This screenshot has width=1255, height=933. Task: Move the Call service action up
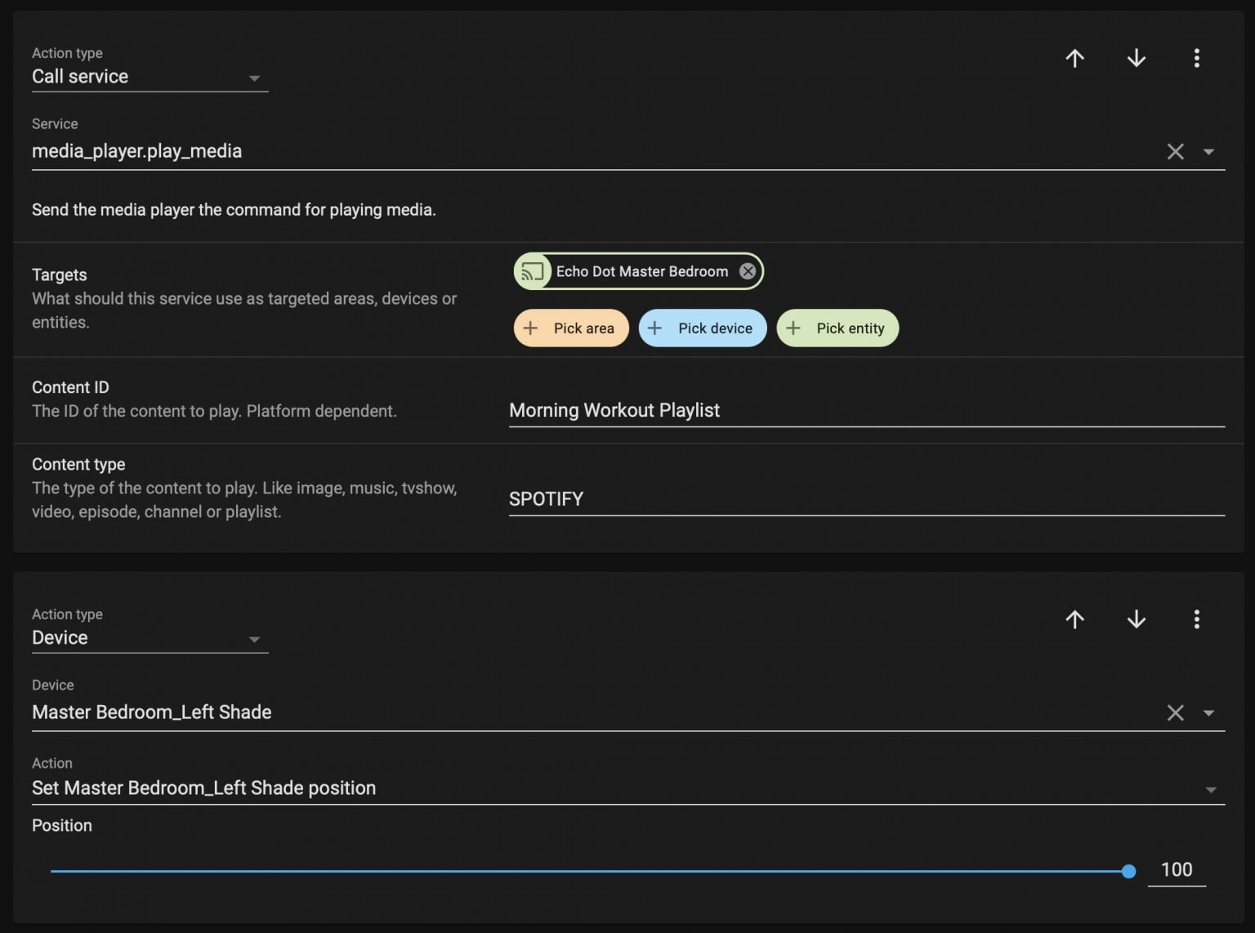[x=1074, y=58]
